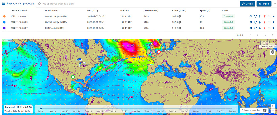Zoom out on the map
Image resolution: width=277 pixels, height=115 pixels.
click(x=273, y=111)
